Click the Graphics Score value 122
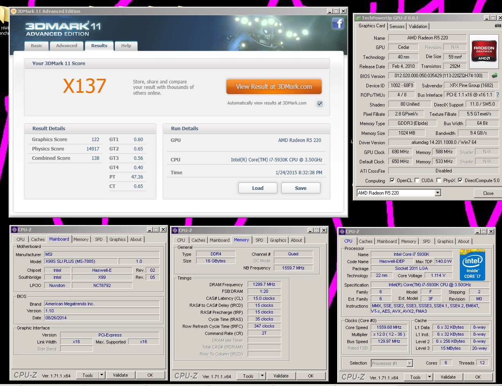The width and height of the screenshot is (502, 386). pyautogui.click(x=95, y=140)
